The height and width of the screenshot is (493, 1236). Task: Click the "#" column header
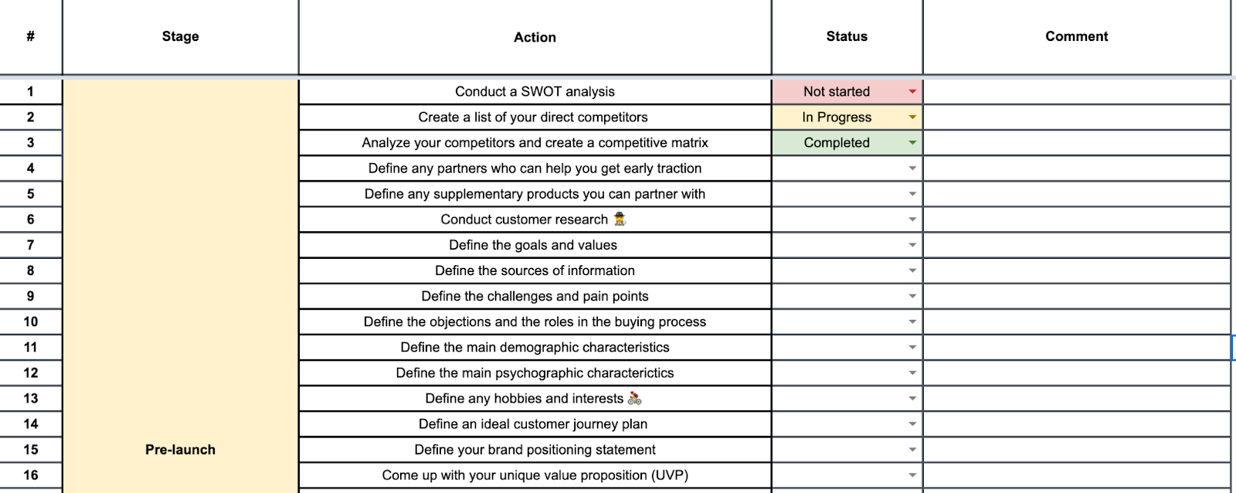(x=29, y=36)
